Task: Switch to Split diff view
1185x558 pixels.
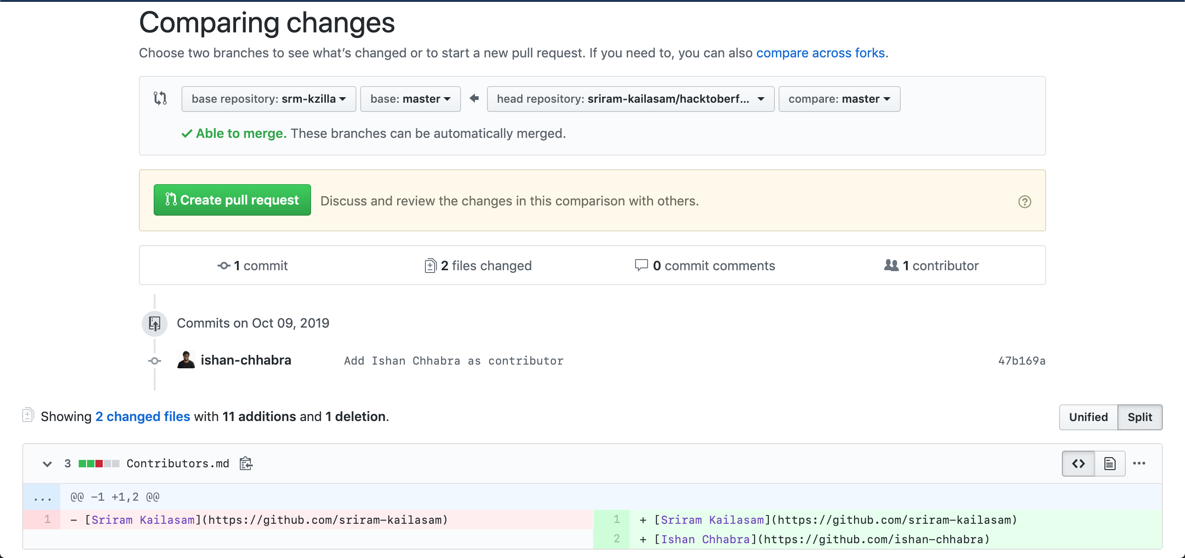Action: coord(1140,417)
